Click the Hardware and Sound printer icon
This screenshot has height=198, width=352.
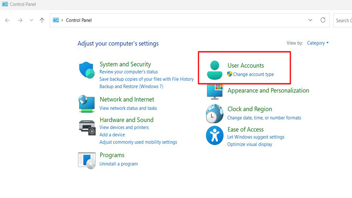87,128
